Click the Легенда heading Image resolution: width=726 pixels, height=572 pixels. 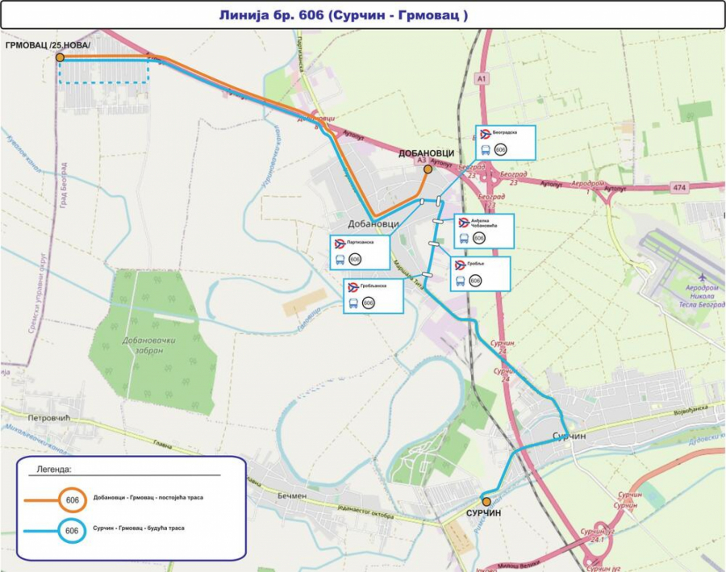tap(55, 469)
